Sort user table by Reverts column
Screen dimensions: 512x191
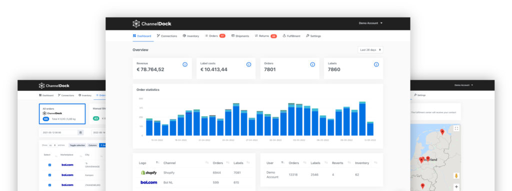(349, 163)
